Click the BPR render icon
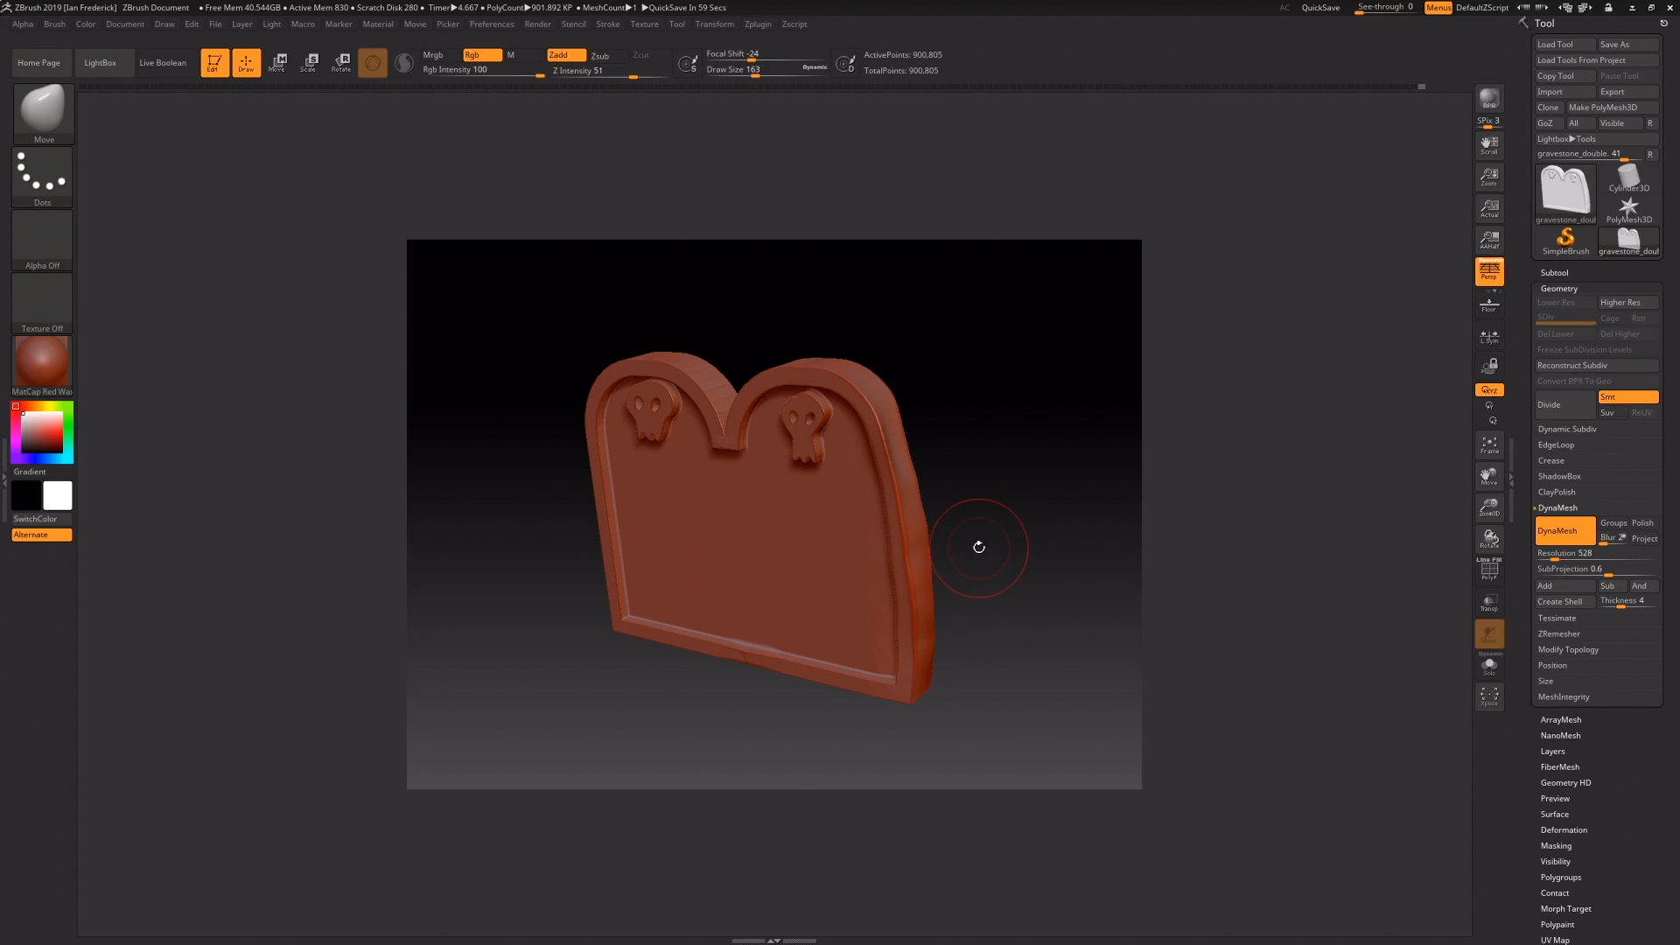 [x=1489, y=99]
